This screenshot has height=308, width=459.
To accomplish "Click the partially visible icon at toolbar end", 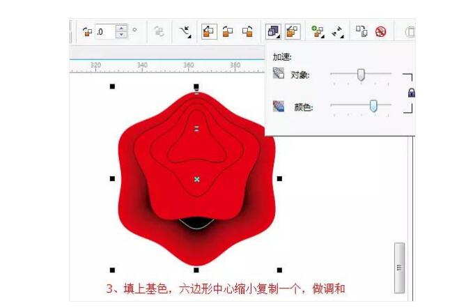I will point(410,31).
